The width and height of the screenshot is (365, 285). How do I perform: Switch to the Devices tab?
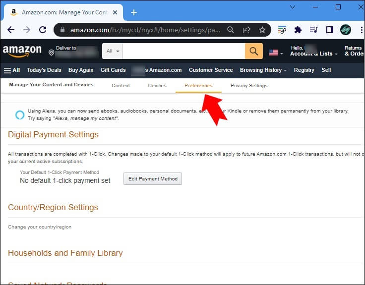(x=157, y=86)
